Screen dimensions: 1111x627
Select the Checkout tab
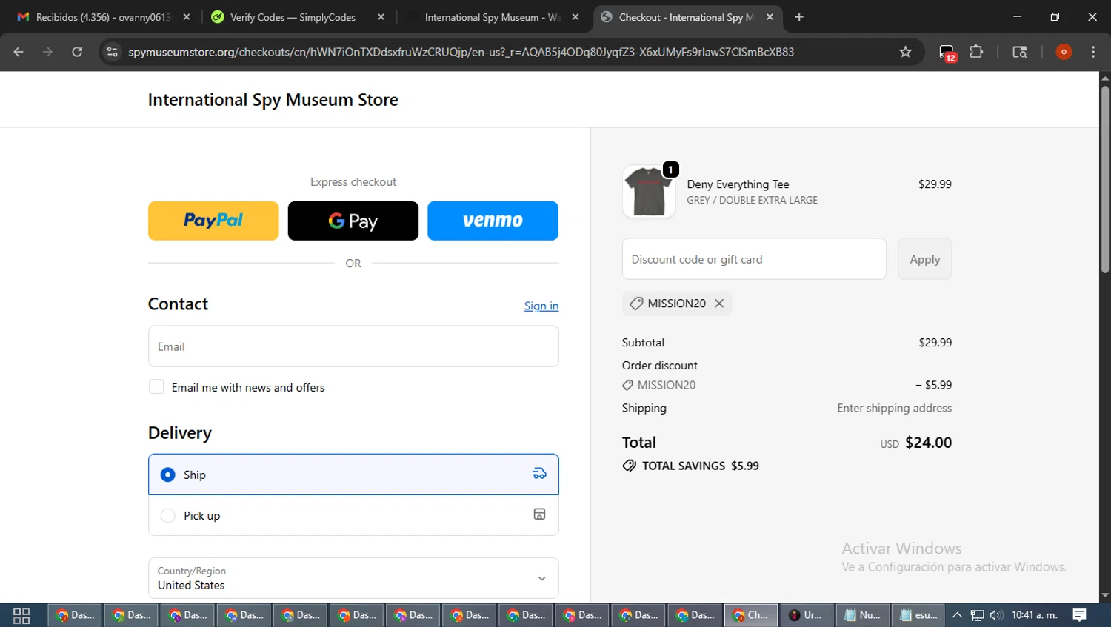pyautogui.click(x=686, y=17)
